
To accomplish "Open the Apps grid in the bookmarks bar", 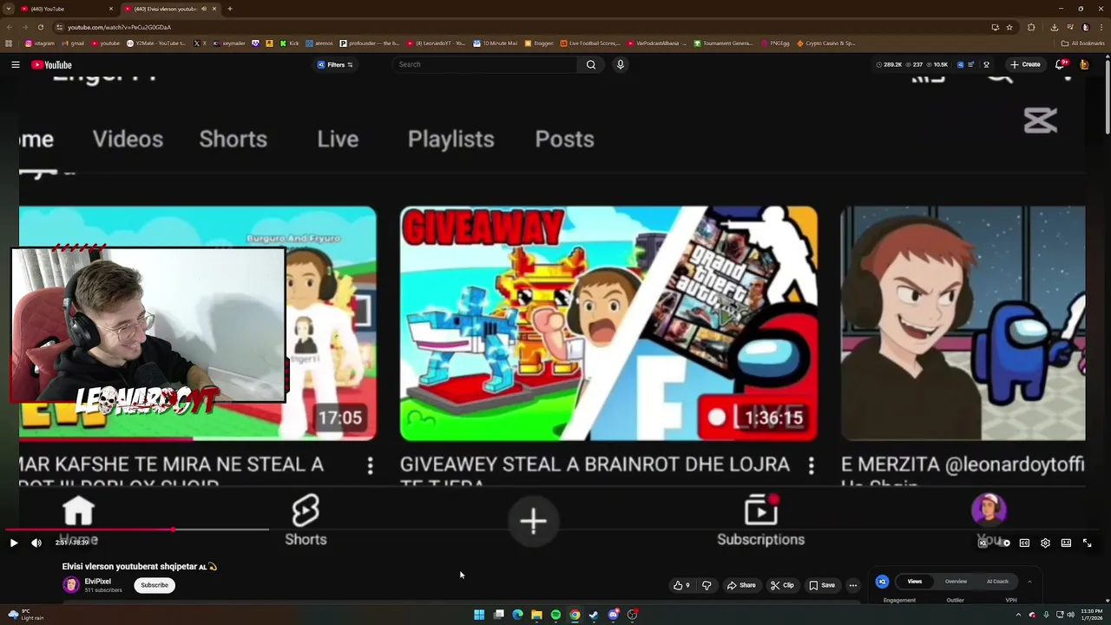I will point(9,43).
